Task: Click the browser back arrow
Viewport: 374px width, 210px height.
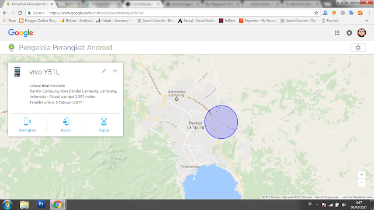Action: (x=5, y=13)
